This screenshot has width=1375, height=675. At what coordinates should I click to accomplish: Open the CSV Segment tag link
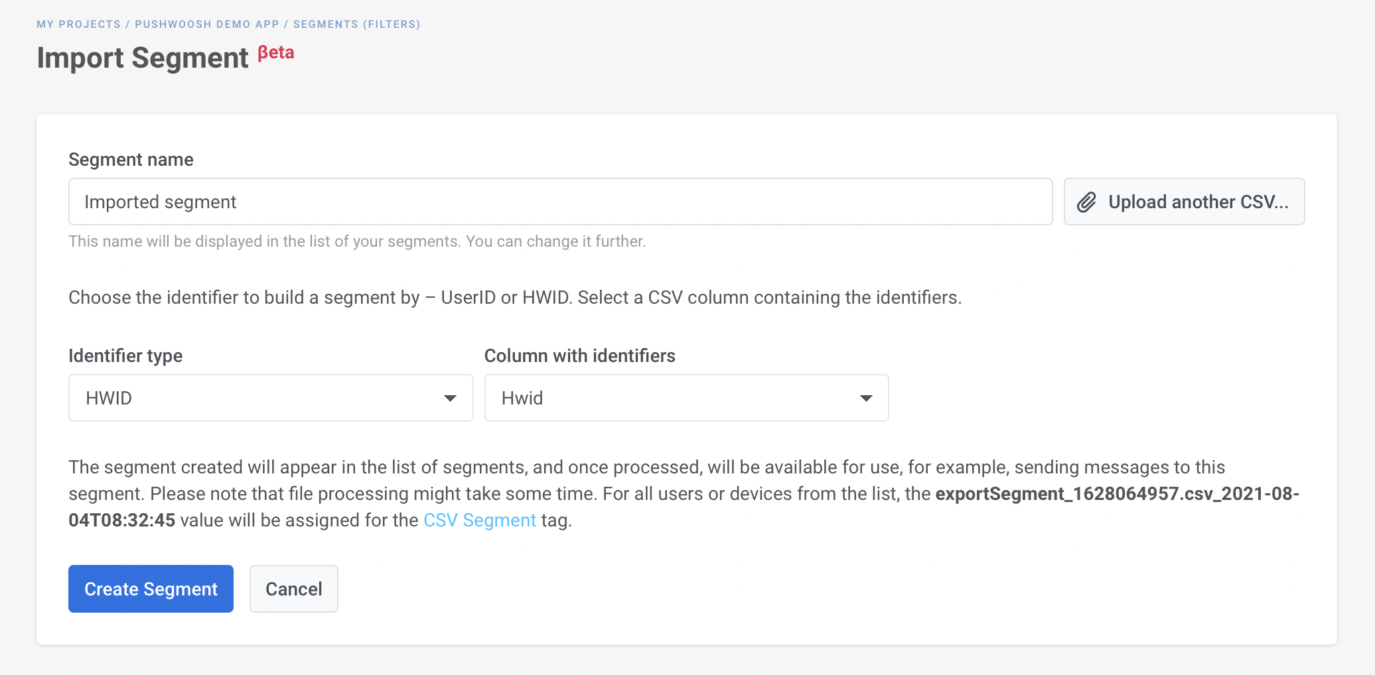(x=479, y=521)
